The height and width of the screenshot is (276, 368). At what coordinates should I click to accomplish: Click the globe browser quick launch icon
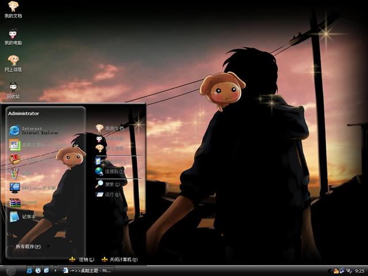coord(38,271)
